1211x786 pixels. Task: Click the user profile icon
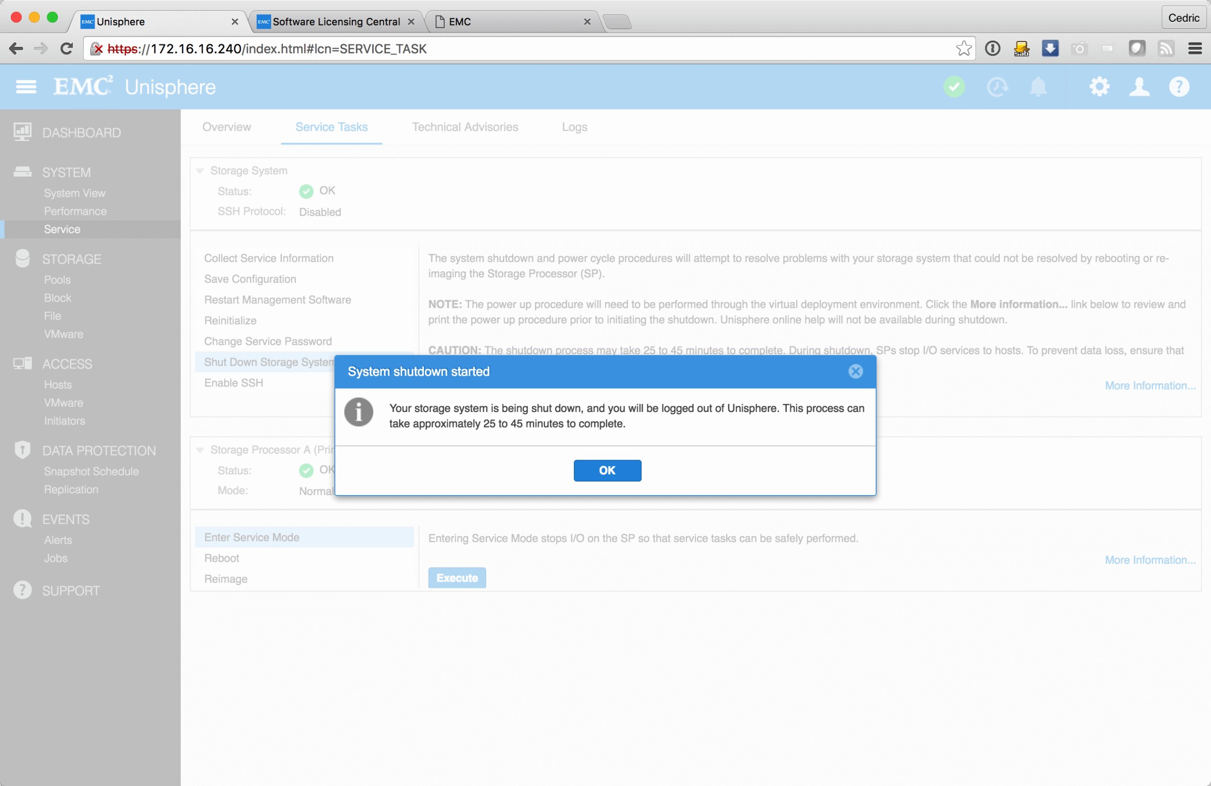(x=1139, y=87)
